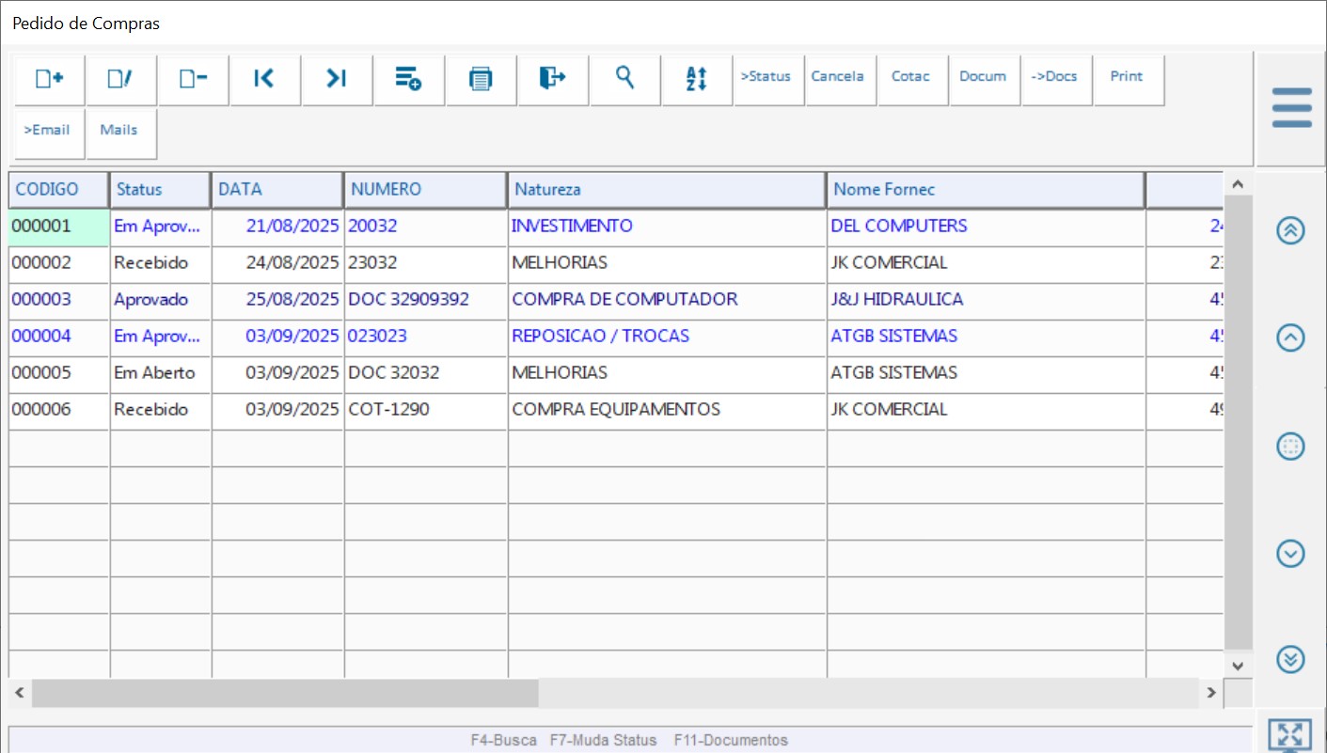Click the add list items icon

click(408, 79)
